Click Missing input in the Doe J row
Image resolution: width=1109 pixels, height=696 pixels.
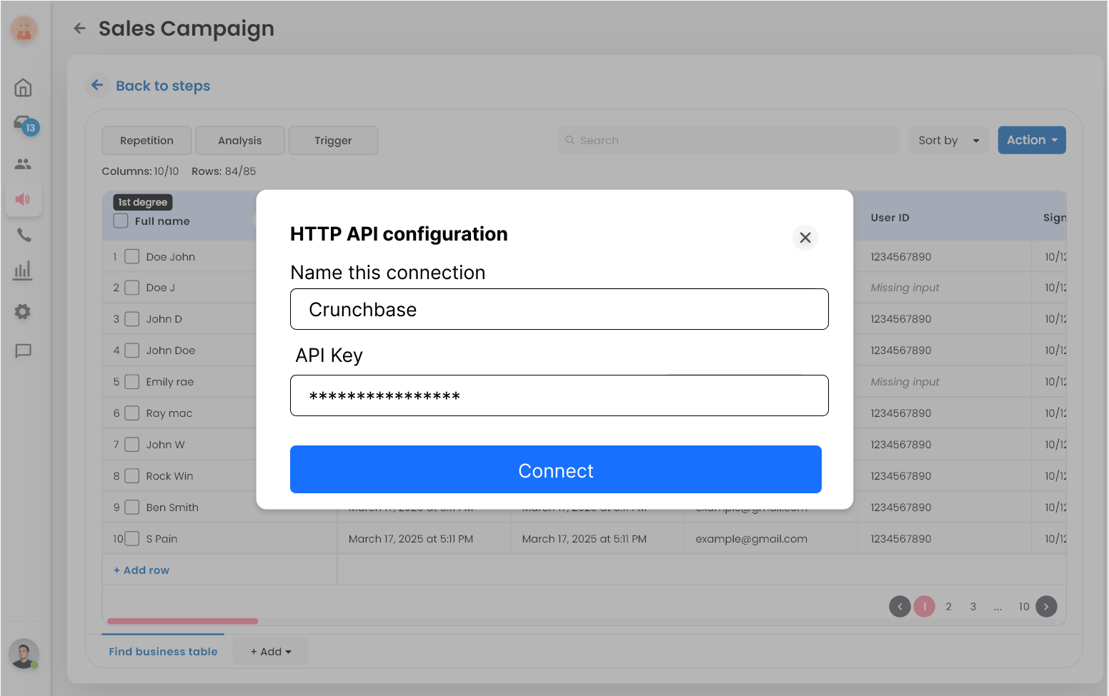click(905, 288)
